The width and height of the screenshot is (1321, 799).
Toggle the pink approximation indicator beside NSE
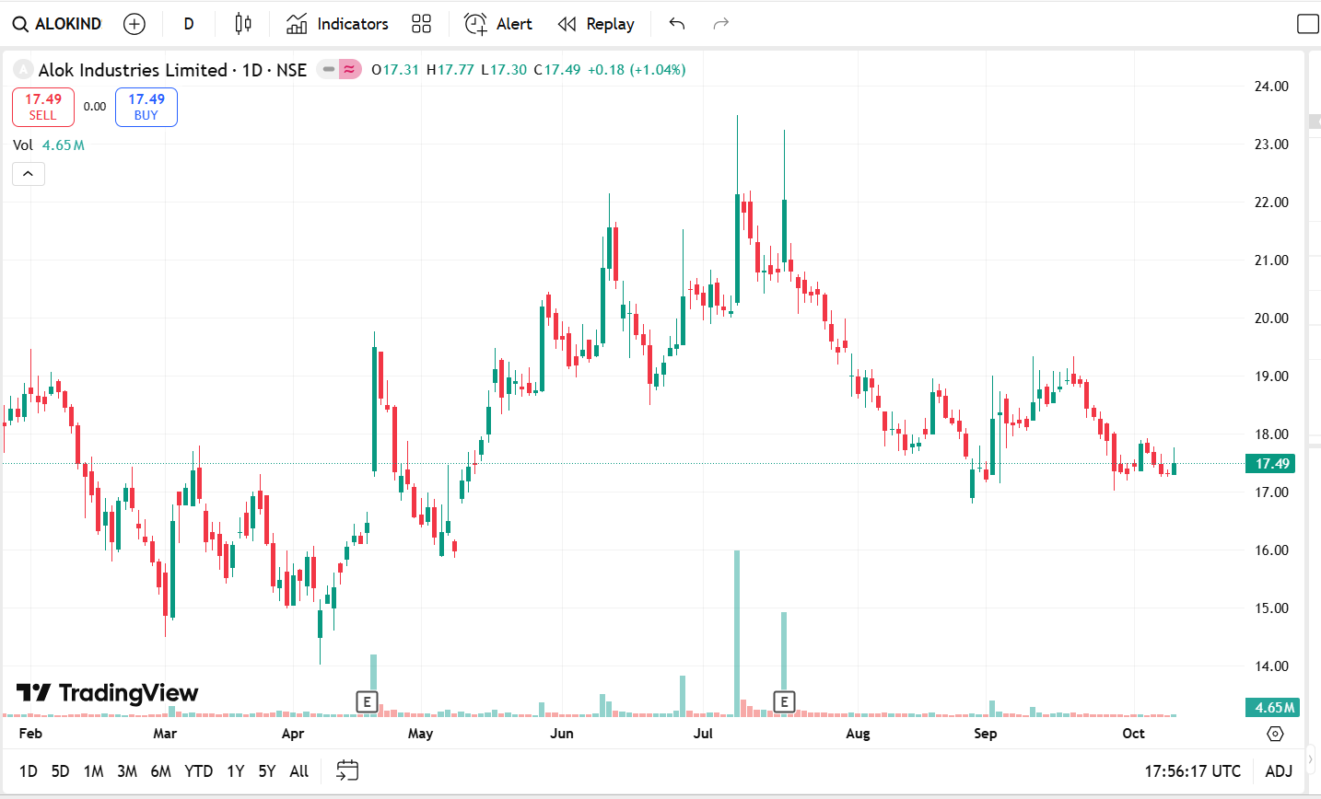349,70
